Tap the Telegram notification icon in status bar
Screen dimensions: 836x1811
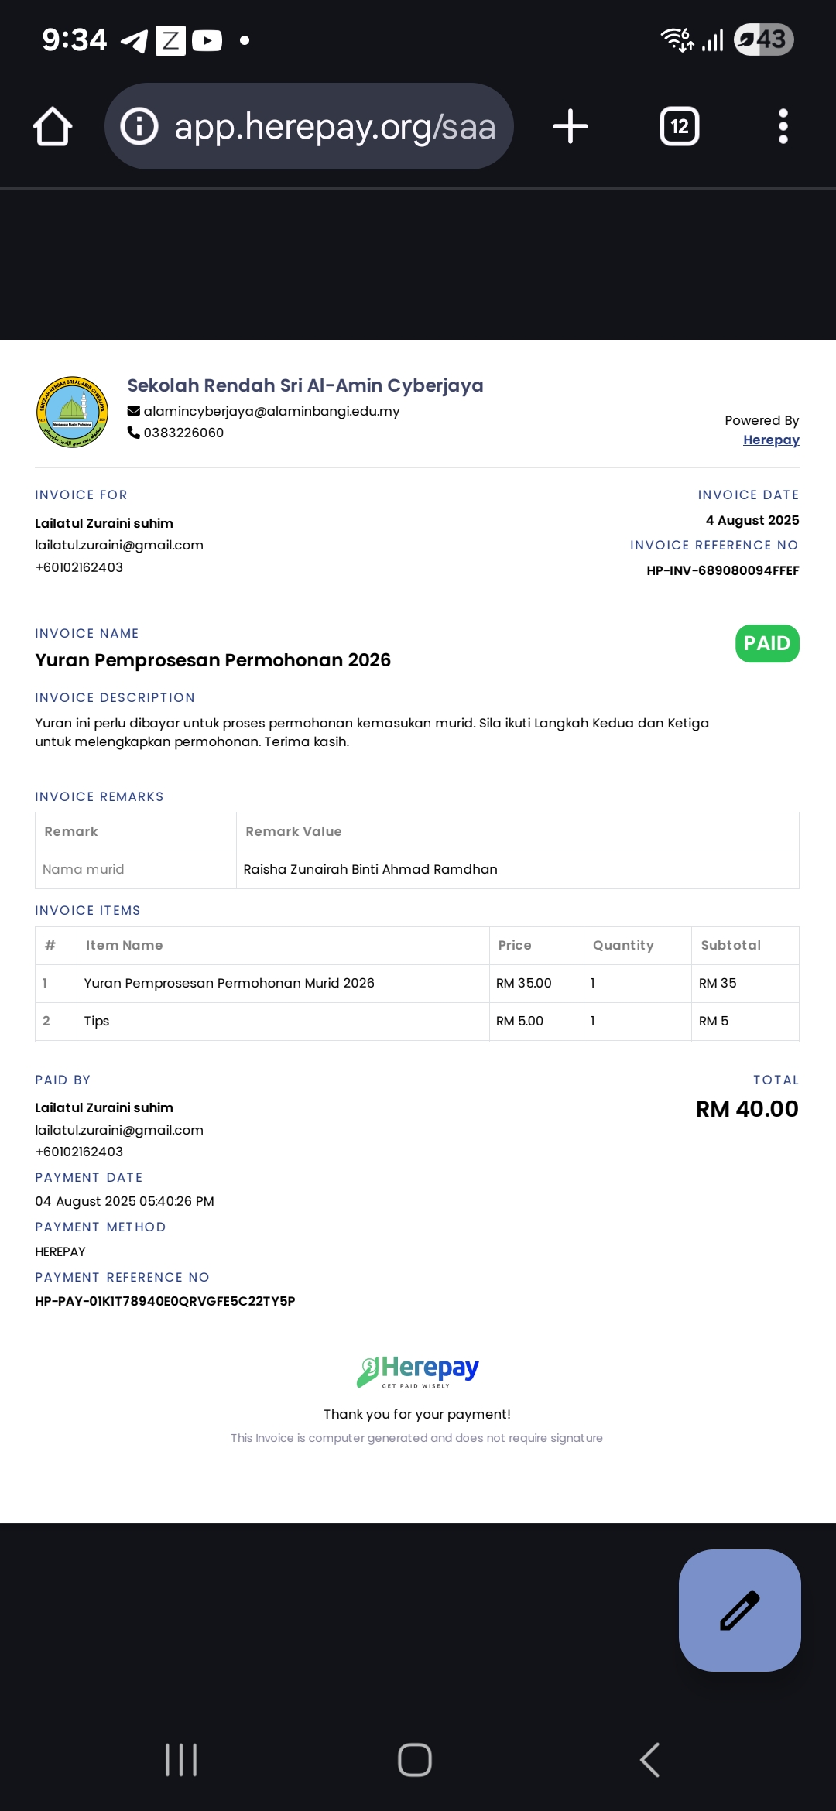(x=135, y=40)
